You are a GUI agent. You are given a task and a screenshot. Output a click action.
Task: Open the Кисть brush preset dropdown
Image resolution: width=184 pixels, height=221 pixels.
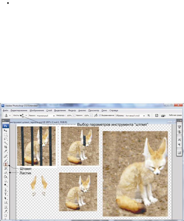coord(26,116)
